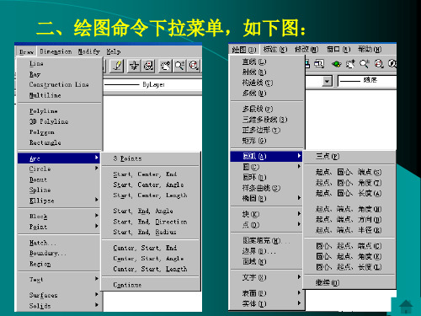Click Named Views icon in Chinese toolbar

319,64
